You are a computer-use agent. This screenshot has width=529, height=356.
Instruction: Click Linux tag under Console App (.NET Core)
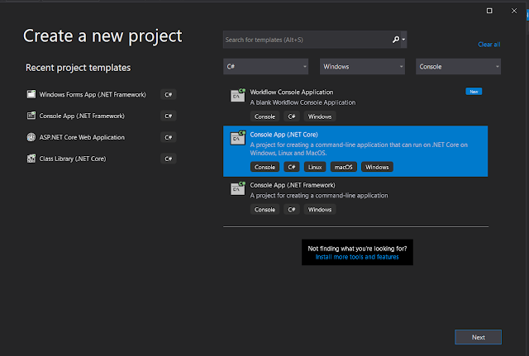[315, 167]
